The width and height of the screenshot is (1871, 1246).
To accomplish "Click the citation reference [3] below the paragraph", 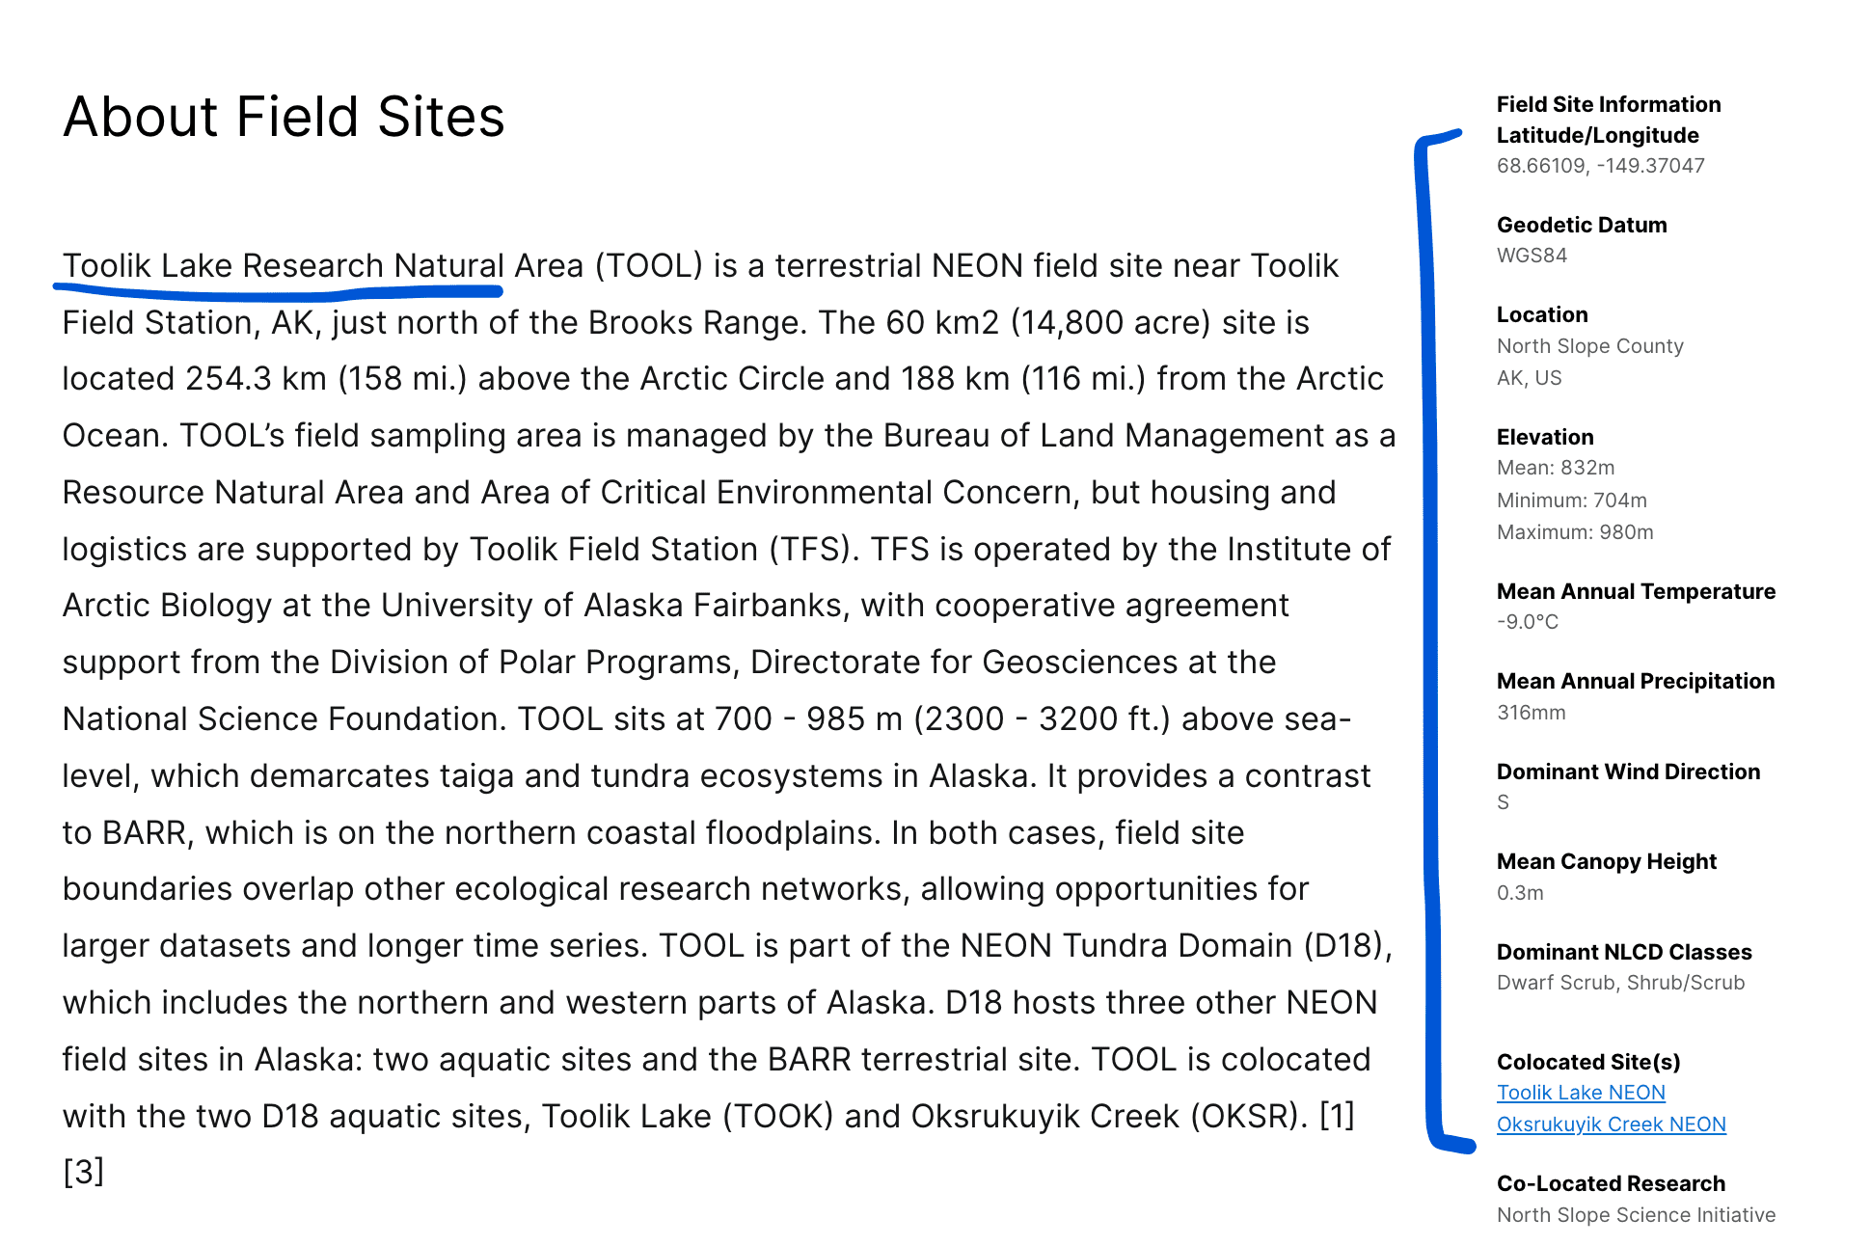I will [x=82, y=1172].
